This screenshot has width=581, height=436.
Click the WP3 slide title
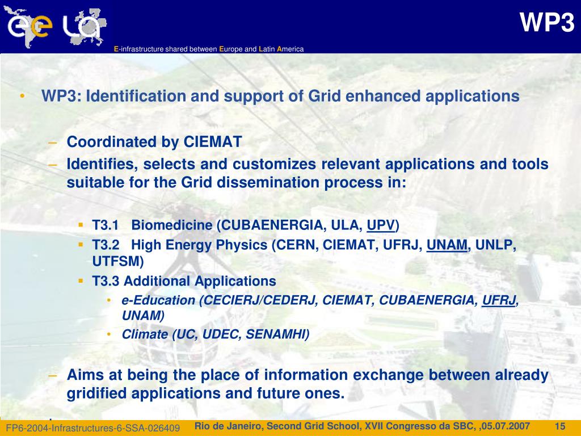point(546,23)
